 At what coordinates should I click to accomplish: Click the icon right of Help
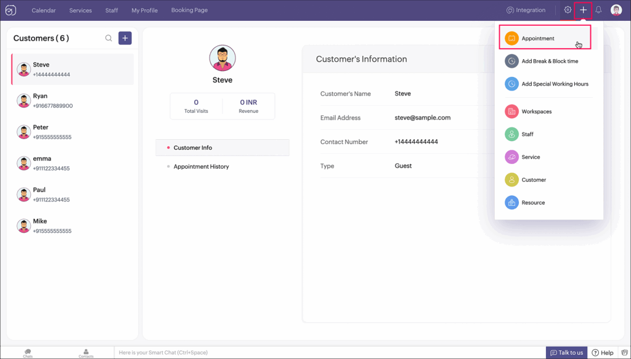pyautogui.click(x=624, y=353)
